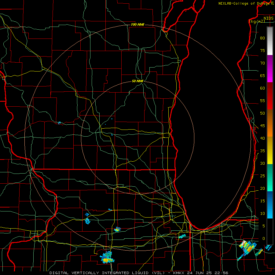Screen dimensions: 275x275
Task: Click the 70 value on the color scale
Action: [x=262, y=63]
